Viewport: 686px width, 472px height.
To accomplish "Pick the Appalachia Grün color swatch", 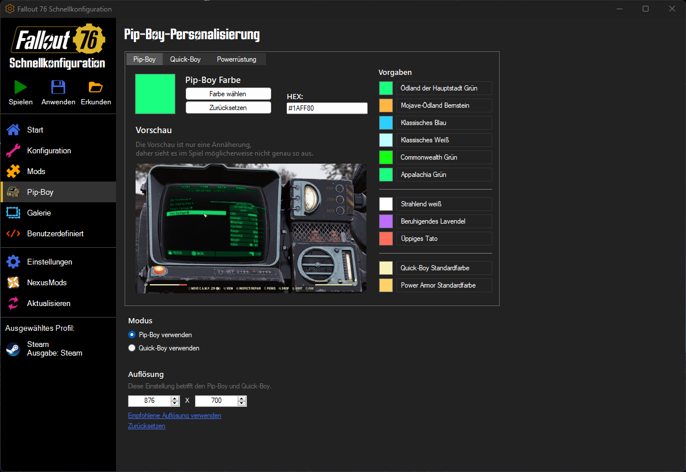I will coord(386,175).
